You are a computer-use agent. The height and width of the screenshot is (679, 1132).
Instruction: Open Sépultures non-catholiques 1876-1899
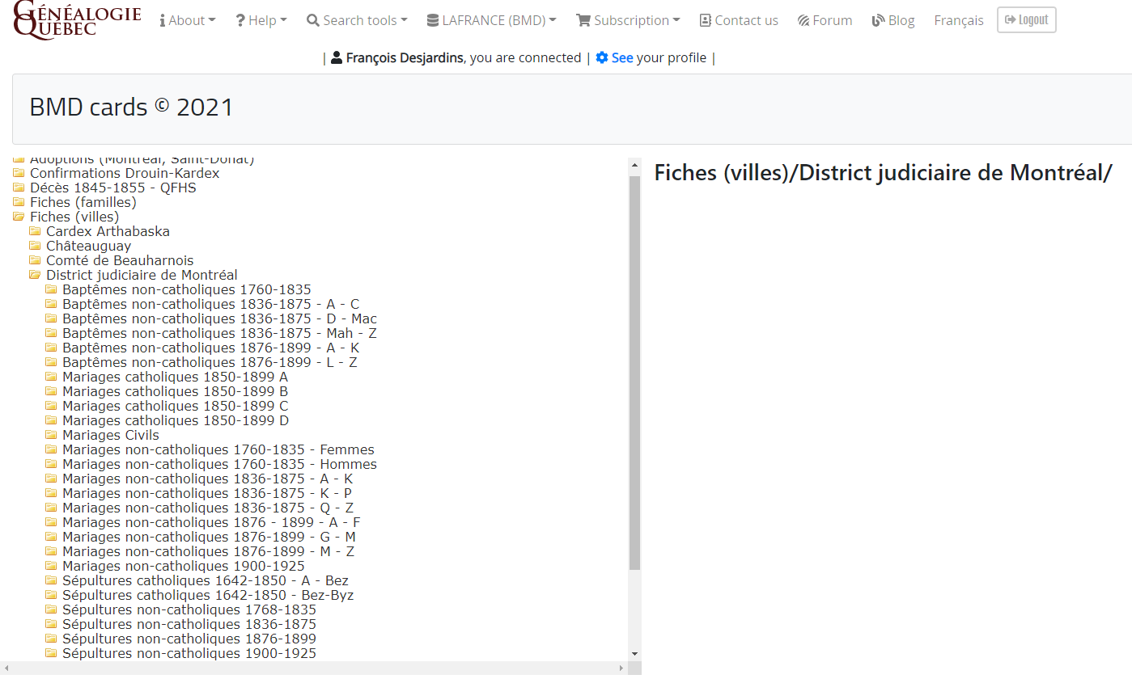coord(189,639)
